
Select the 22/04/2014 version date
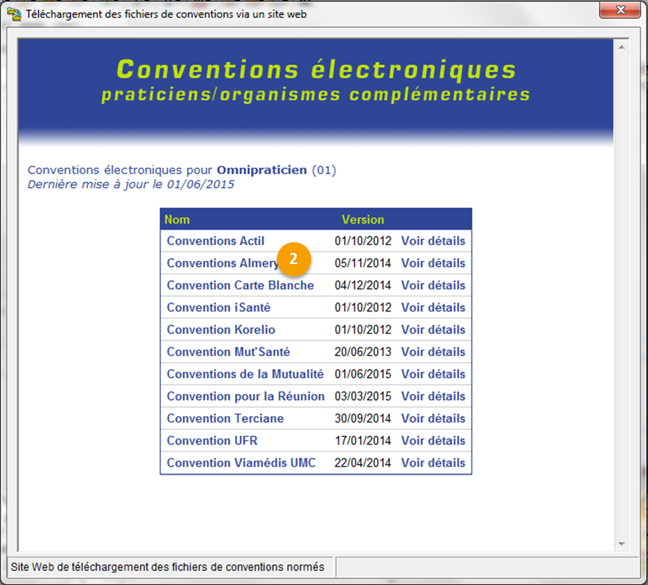pos(363,463)
